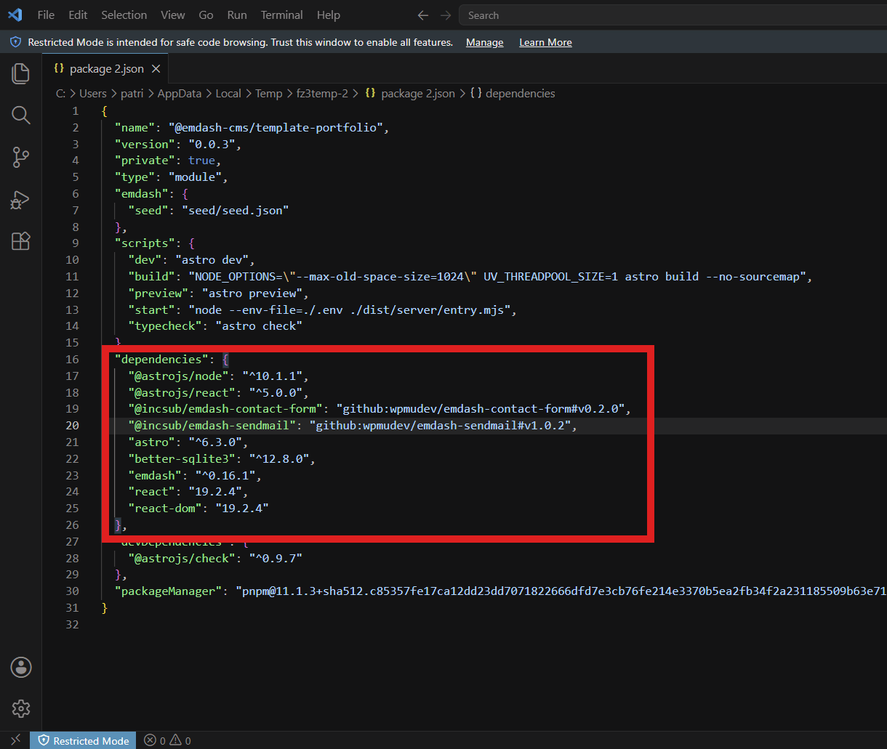
Task: Close the package 2.json tab
Action: pyautogui.click(x=155, y=69)
